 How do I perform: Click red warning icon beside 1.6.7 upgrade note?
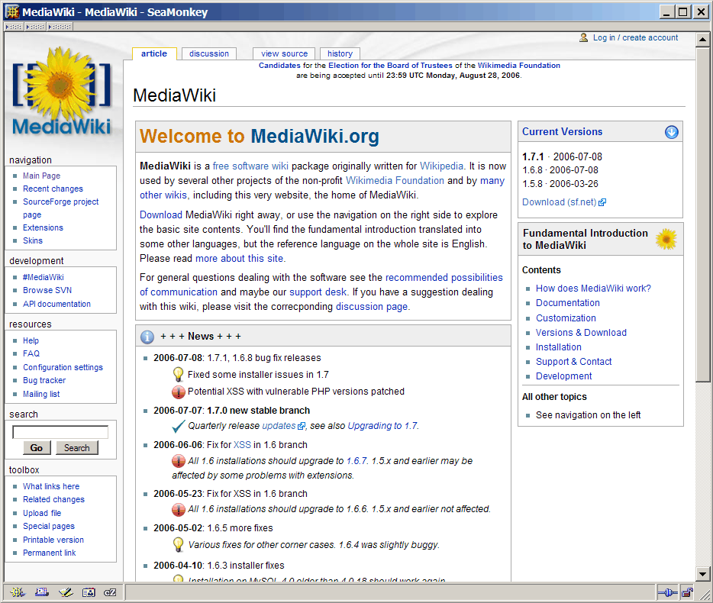click(x=179, y=461)
